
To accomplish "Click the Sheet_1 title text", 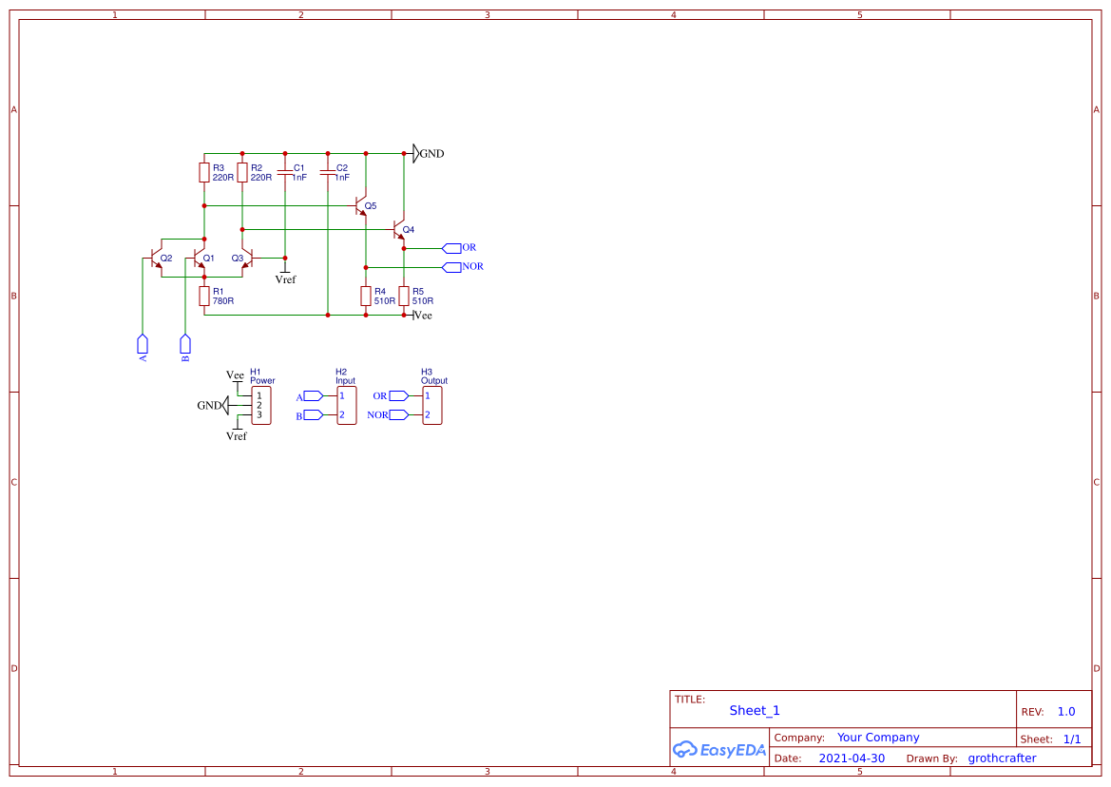I will point(755,710).
